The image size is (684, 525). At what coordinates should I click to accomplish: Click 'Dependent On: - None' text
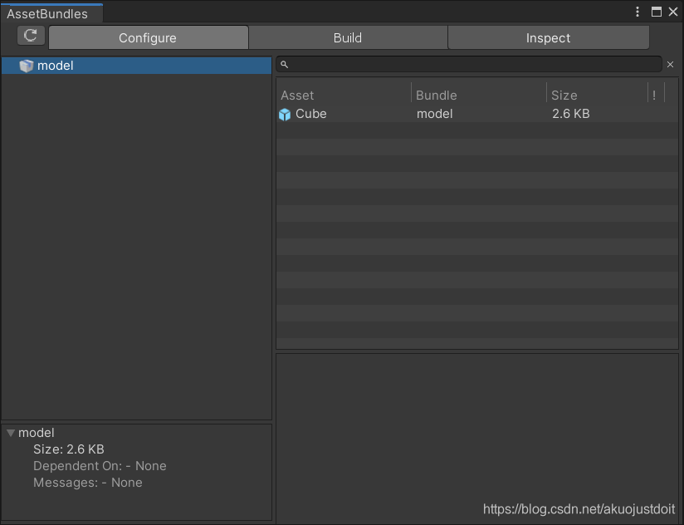tap(100, 466)
